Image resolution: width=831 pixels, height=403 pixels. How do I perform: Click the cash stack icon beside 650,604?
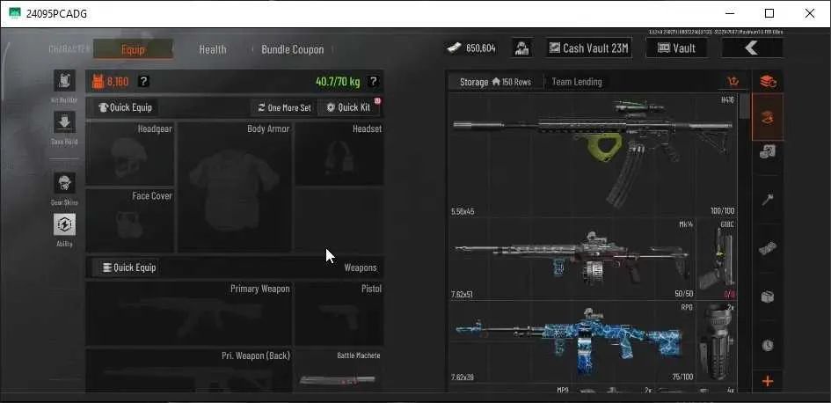point(454,48)
